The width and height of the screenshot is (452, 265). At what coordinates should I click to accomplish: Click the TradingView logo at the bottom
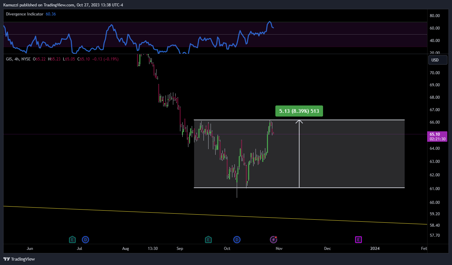[19, 259]
